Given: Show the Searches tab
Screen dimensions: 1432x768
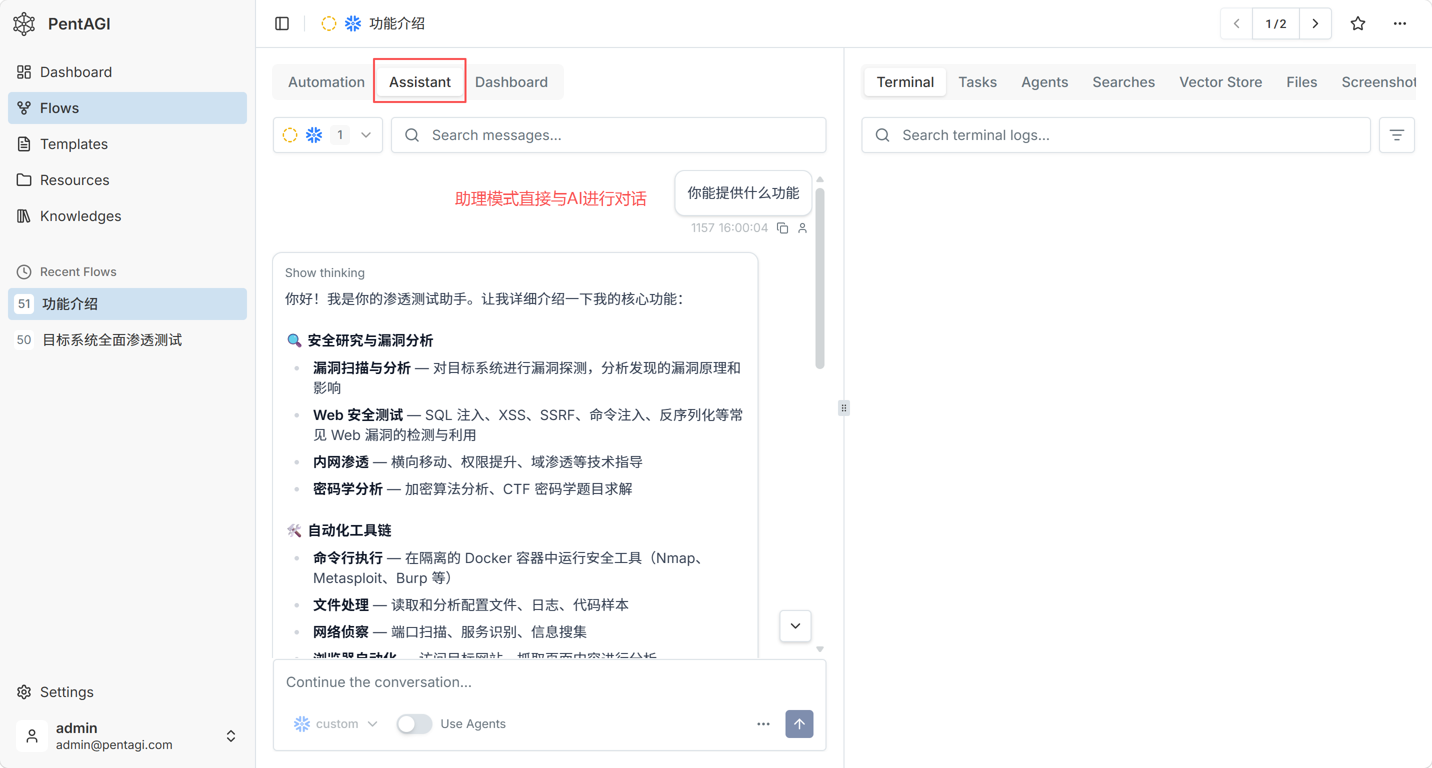Looking at the screenshot, I should (1123, 82).
